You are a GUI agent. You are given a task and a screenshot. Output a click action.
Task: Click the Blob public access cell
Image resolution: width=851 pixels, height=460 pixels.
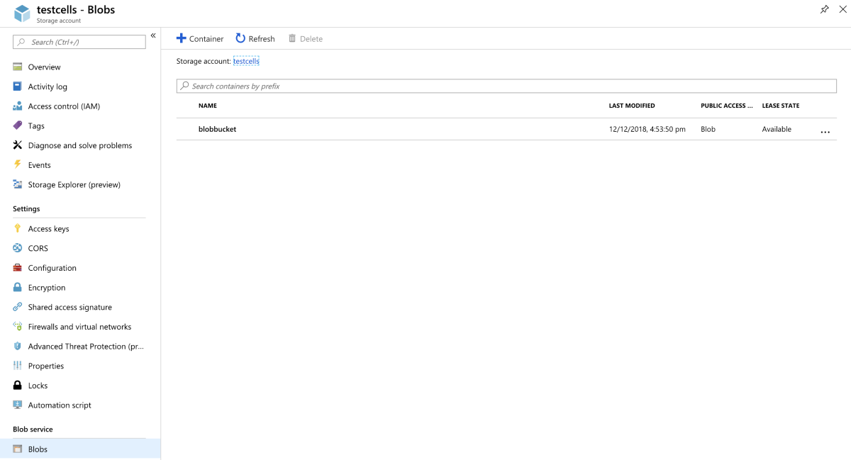pyautogui.click(x=708, y=129)
